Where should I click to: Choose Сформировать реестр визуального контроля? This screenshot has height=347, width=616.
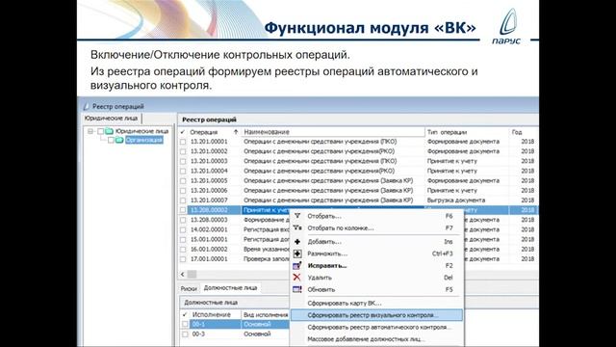coord(377,315)
